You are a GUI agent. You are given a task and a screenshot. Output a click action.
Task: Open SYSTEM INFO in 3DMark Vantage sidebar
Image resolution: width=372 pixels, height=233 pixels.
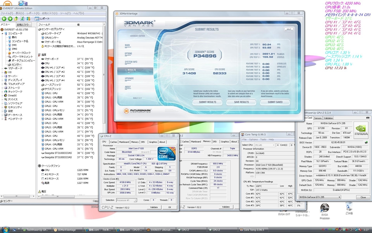click(x=131, y=62)
